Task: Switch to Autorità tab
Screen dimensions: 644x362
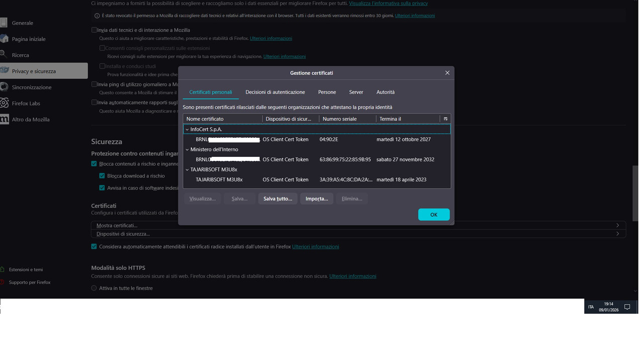Action: click(x=385, y=92)
